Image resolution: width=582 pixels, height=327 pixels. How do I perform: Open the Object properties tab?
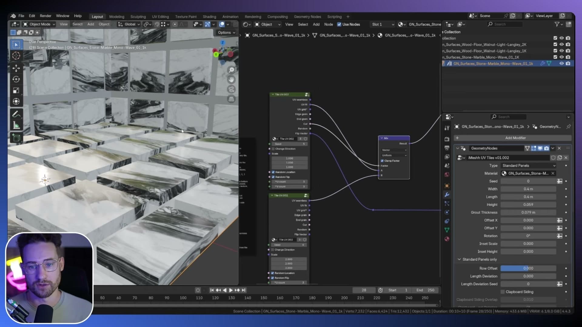coord(447,186)
